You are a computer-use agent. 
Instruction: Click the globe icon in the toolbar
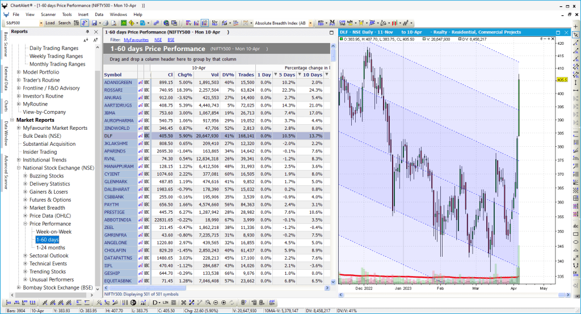coord(166,23)
